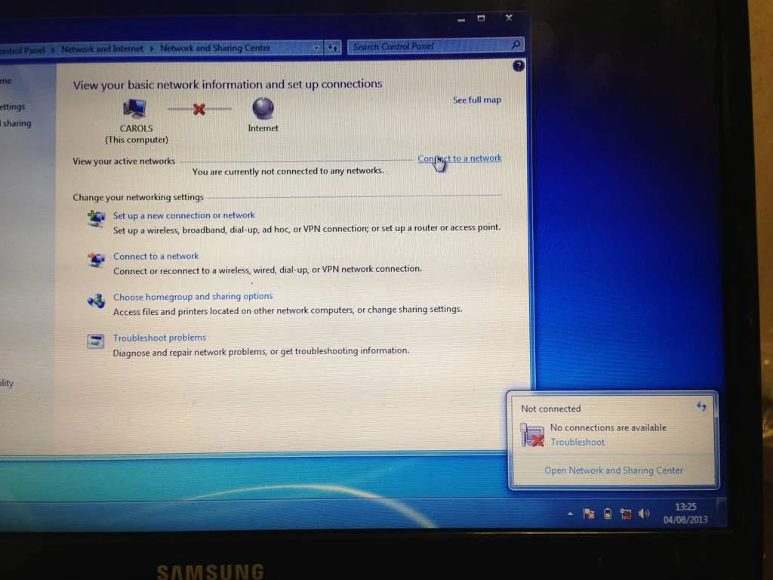Open the address bar history dropdown

coord(316,48)
